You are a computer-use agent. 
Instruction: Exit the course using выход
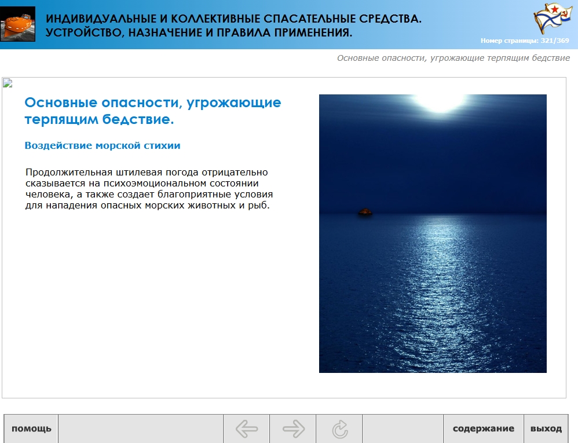(x=546, y=429)
